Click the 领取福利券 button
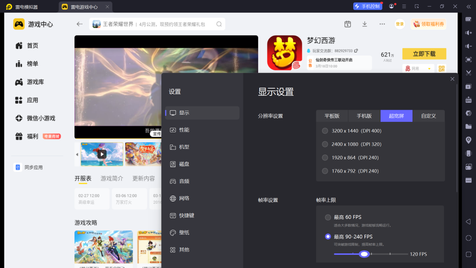 click(x=428, y=24)
